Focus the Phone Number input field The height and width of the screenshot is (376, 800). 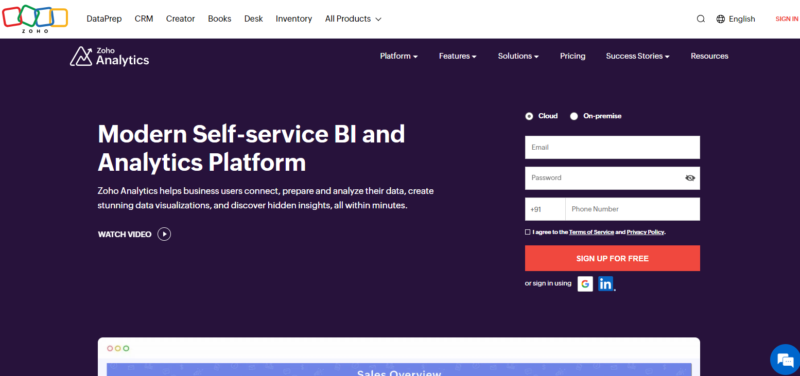(x=633, y=209)
